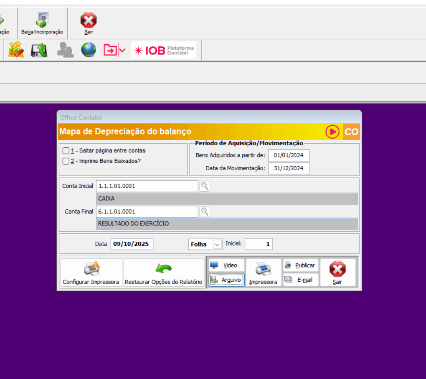Expand the Folha dropdown
This screenshot has height=379, width=426.
[x=217, y=244]
